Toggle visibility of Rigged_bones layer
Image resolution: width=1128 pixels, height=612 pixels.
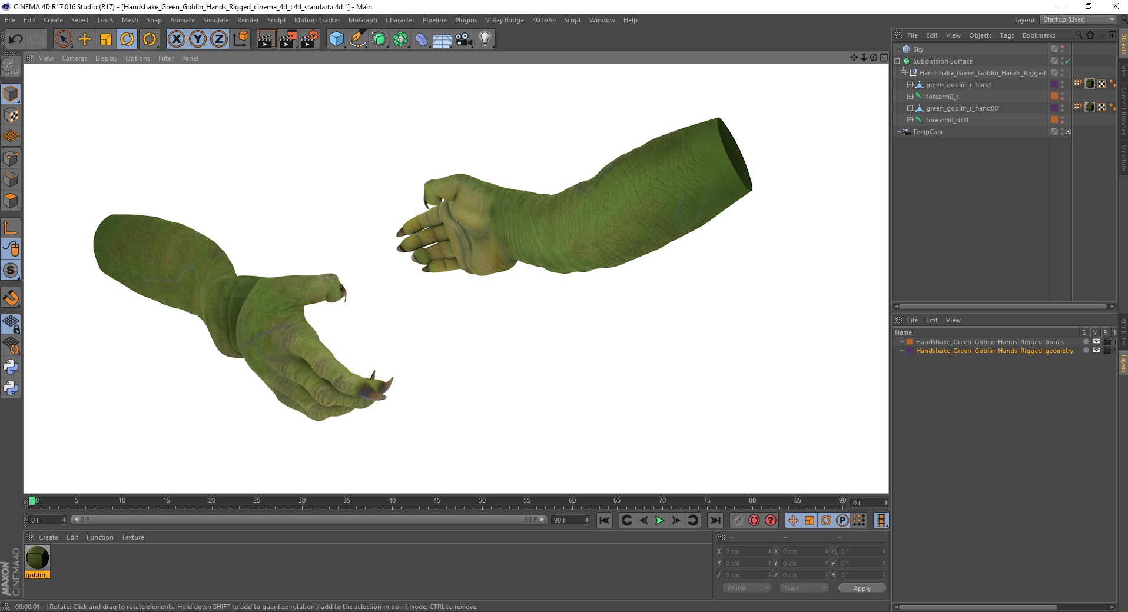coord(1096,341)
